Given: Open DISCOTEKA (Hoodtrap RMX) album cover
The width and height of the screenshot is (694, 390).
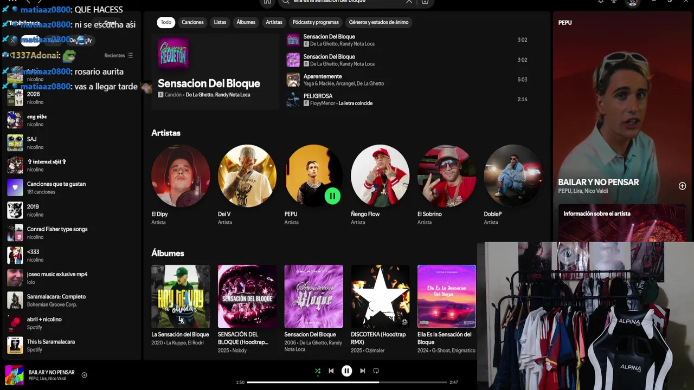Looking at the screenshot, I should [x=380, y=296].
